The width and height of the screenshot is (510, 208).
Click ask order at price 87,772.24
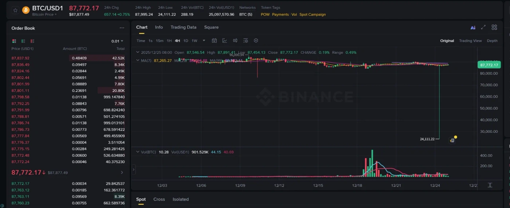(68, 162)
